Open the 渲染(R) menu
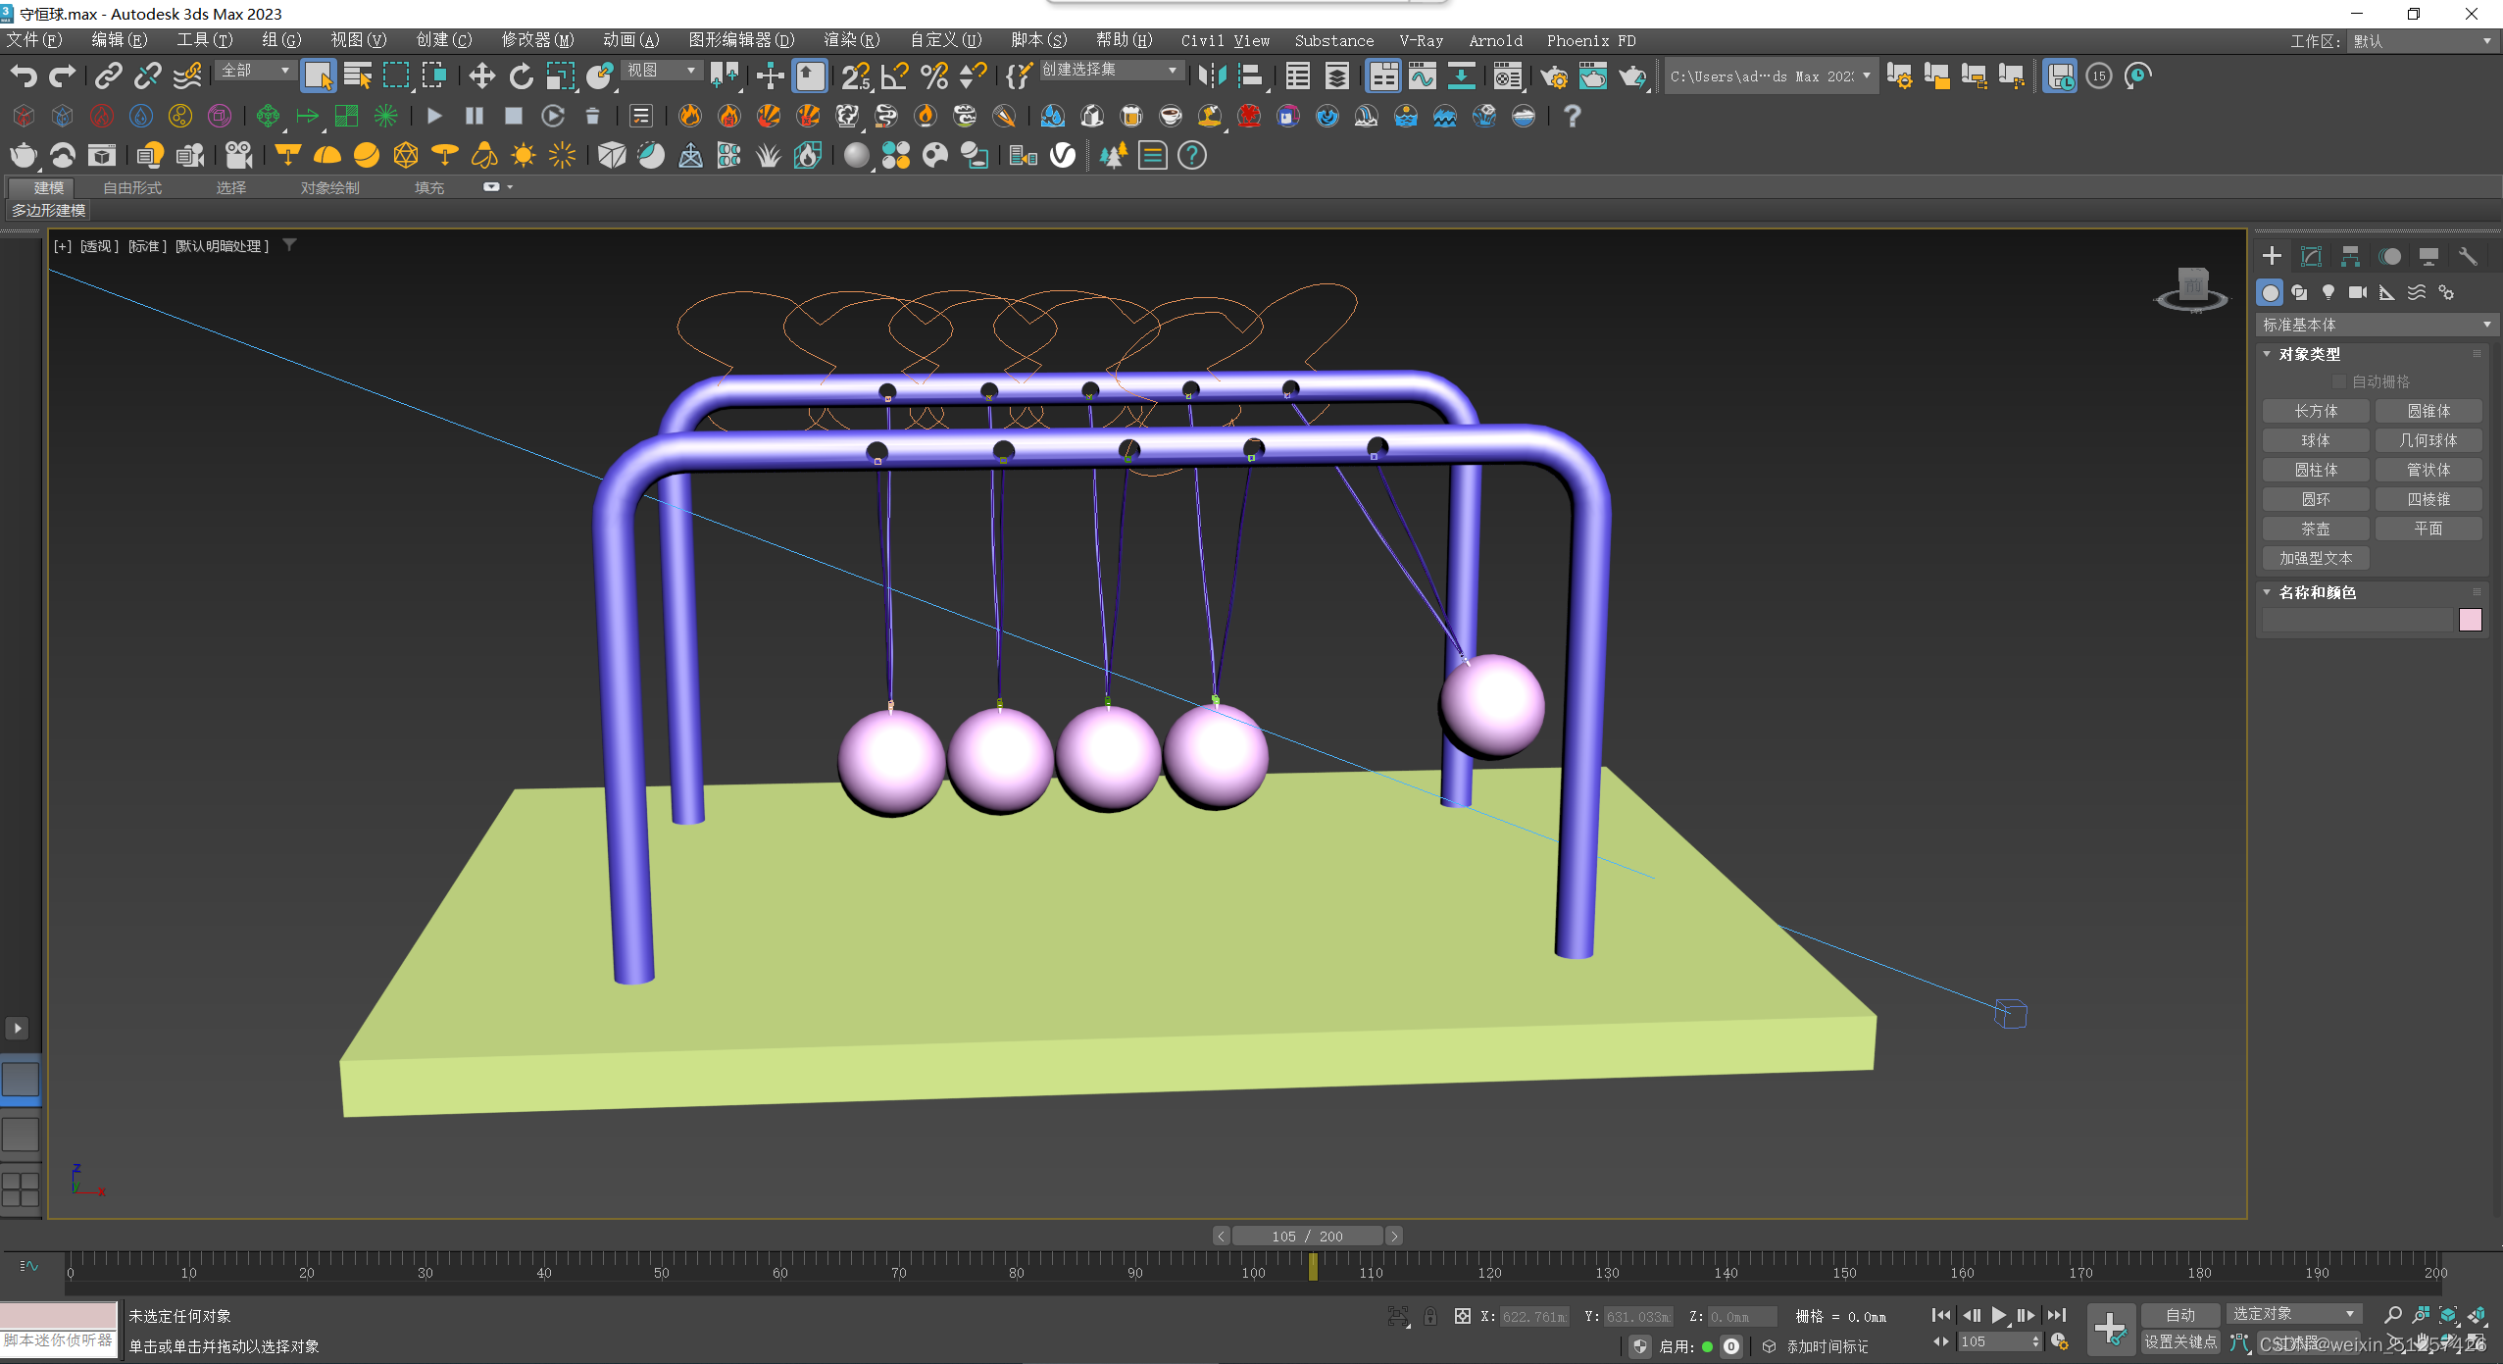This screenshot has width=2503, height=1364. point(850,40)
